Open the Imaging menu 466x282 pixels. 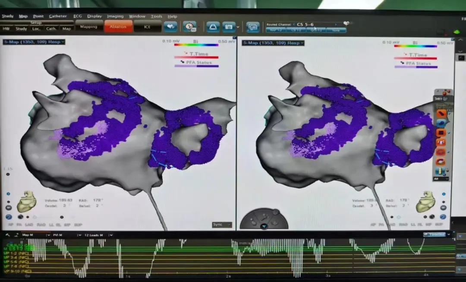point(115,16)
